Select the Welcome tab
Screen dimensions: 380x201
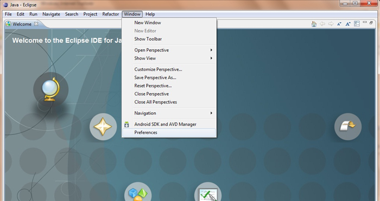tap(22, 24)
